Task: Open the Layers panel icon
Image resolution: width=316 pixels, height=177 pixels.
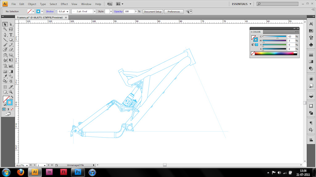Action: [311, 96]
